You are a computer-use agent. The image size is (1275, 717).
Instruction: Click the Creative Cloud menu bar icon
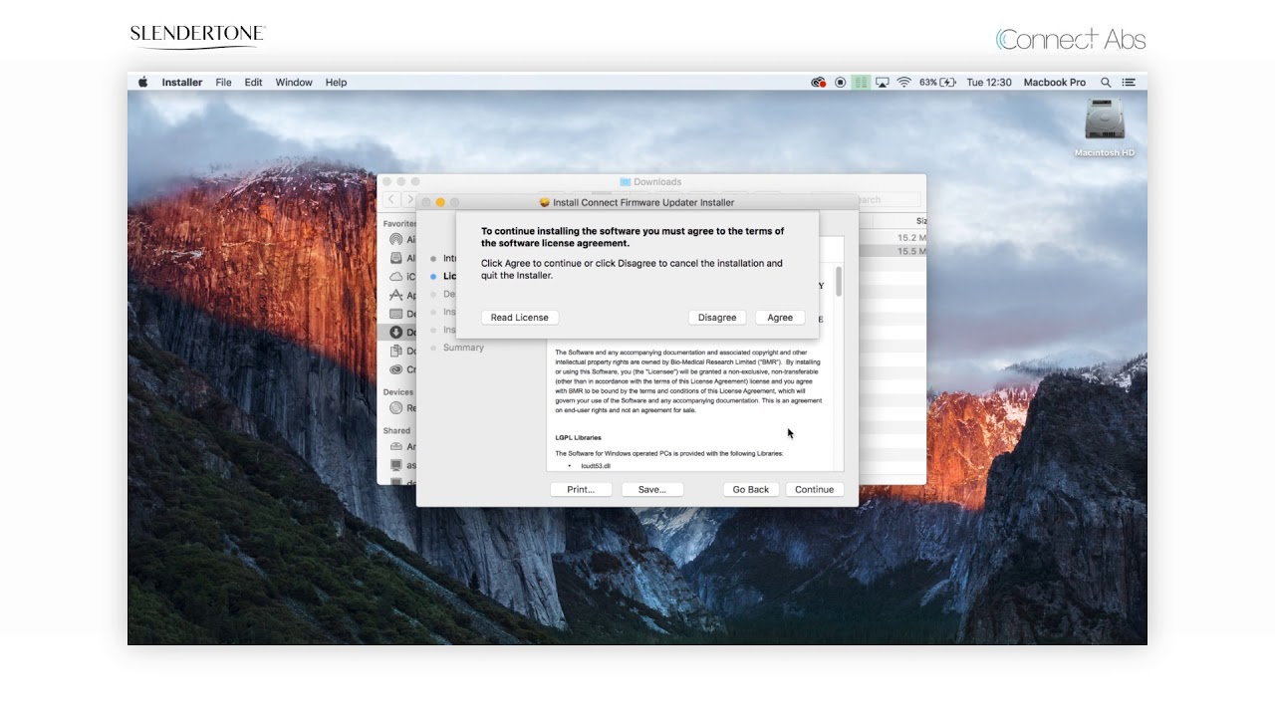(x=819, y=83)
